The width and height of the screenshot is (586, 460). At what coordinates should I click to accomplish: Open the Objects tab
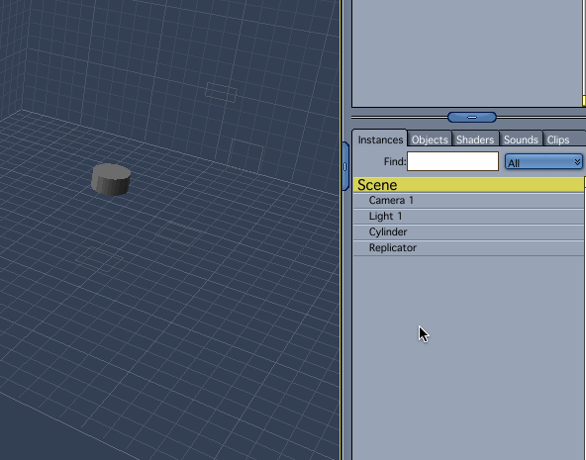point(430,139)
